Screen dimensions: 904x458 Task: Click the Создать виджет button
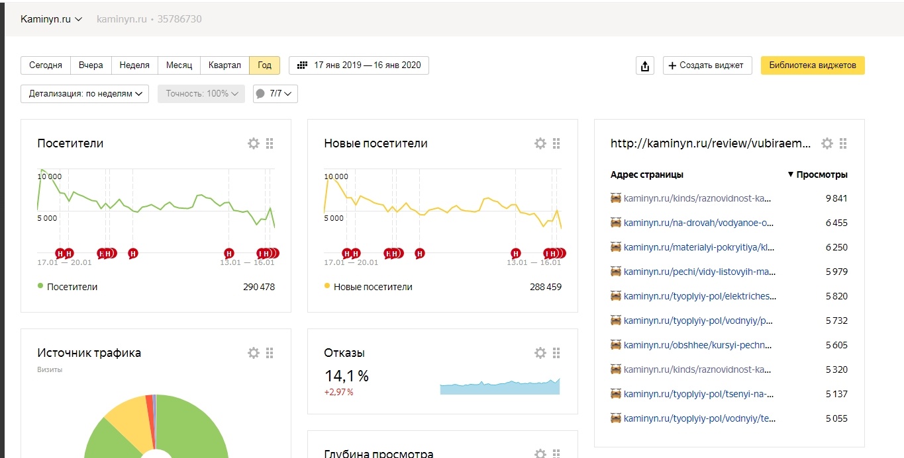pyautogui.click(x=707, y=65)
